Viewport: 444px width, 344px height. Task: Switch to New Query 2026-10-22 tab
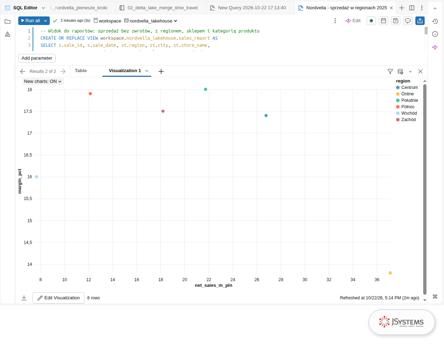250,8
